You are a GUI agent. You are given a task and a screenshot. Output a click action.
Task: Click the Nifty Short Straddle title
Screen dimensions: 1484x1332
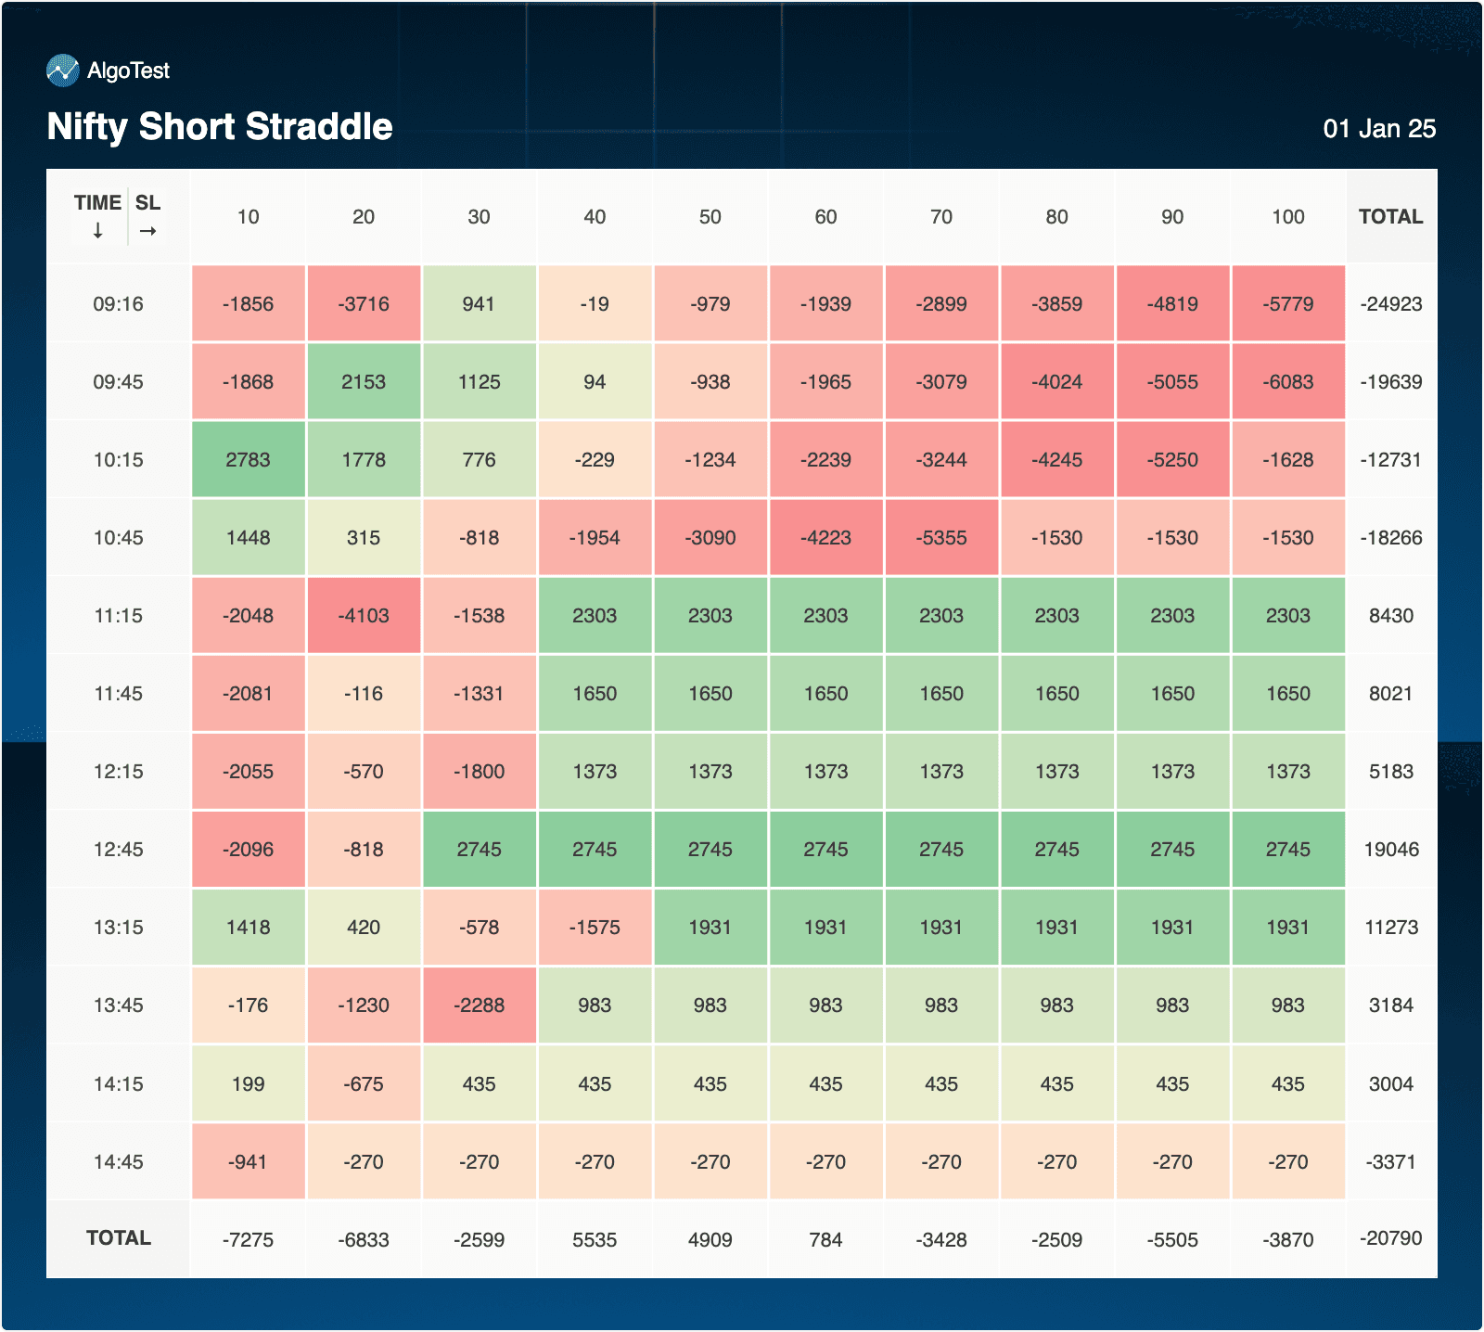point(220,127)
